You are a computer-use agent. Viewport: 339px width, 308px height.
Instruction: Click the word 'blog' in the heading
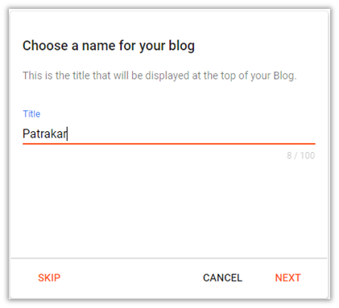[181, 46]
